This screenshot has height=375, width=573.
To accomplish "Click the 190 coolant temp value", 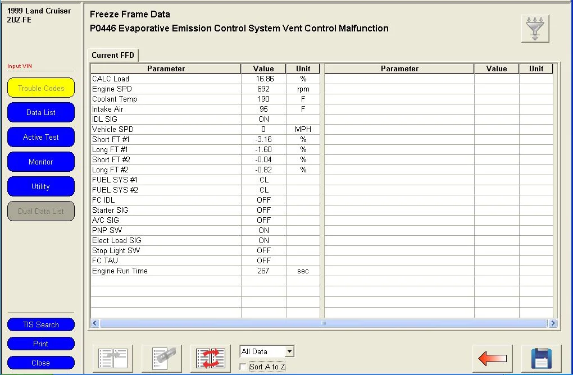I will (263, 99).
